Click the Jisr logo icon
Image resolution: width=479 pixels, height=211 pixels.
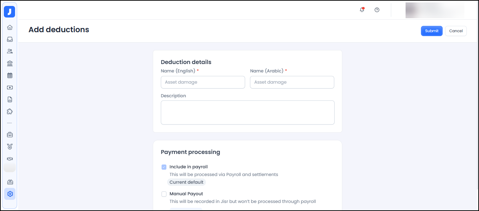click(x=9, y=12)
